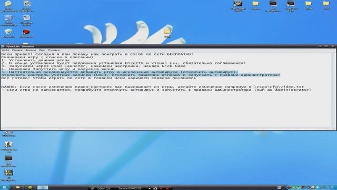Click the yellow-green round taskbar icon

point(30,187)
